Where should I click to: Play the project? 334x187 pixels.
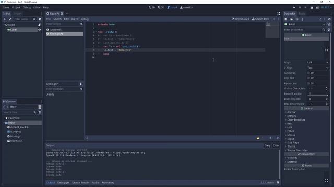click(294, 7)
